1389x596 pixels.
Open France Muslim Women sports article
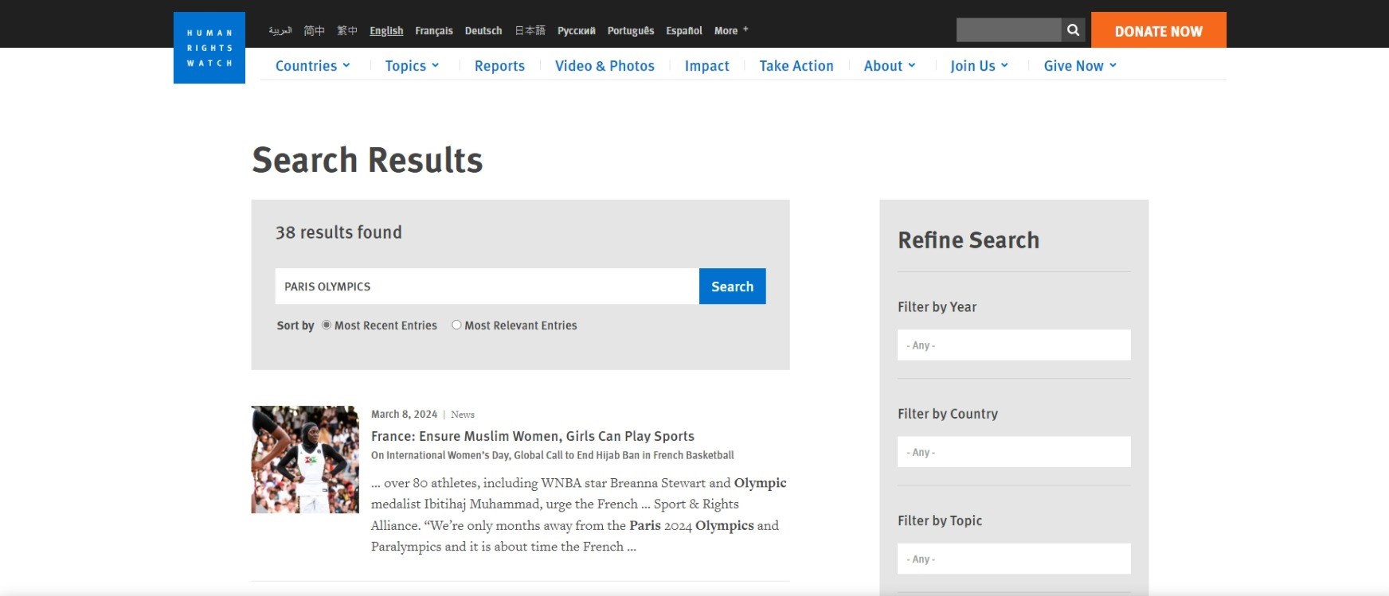[532, 436]
